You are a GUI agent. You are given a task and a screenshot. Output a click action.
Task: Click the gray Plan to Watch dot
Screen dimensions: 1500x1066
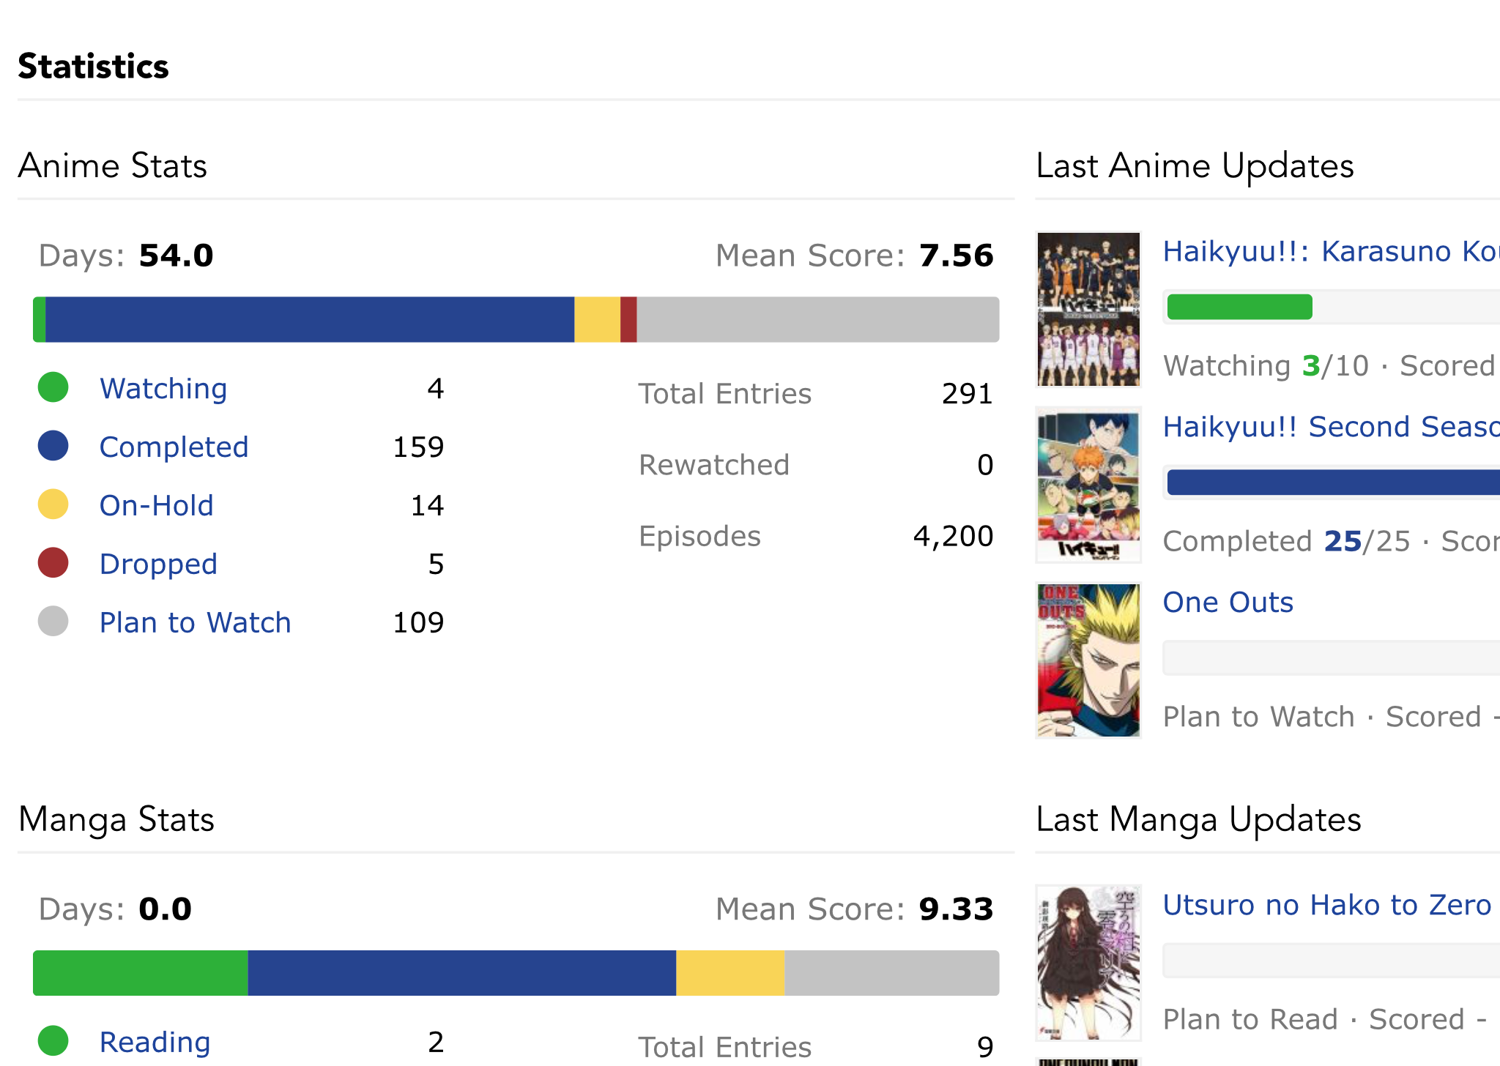[53, 622]
